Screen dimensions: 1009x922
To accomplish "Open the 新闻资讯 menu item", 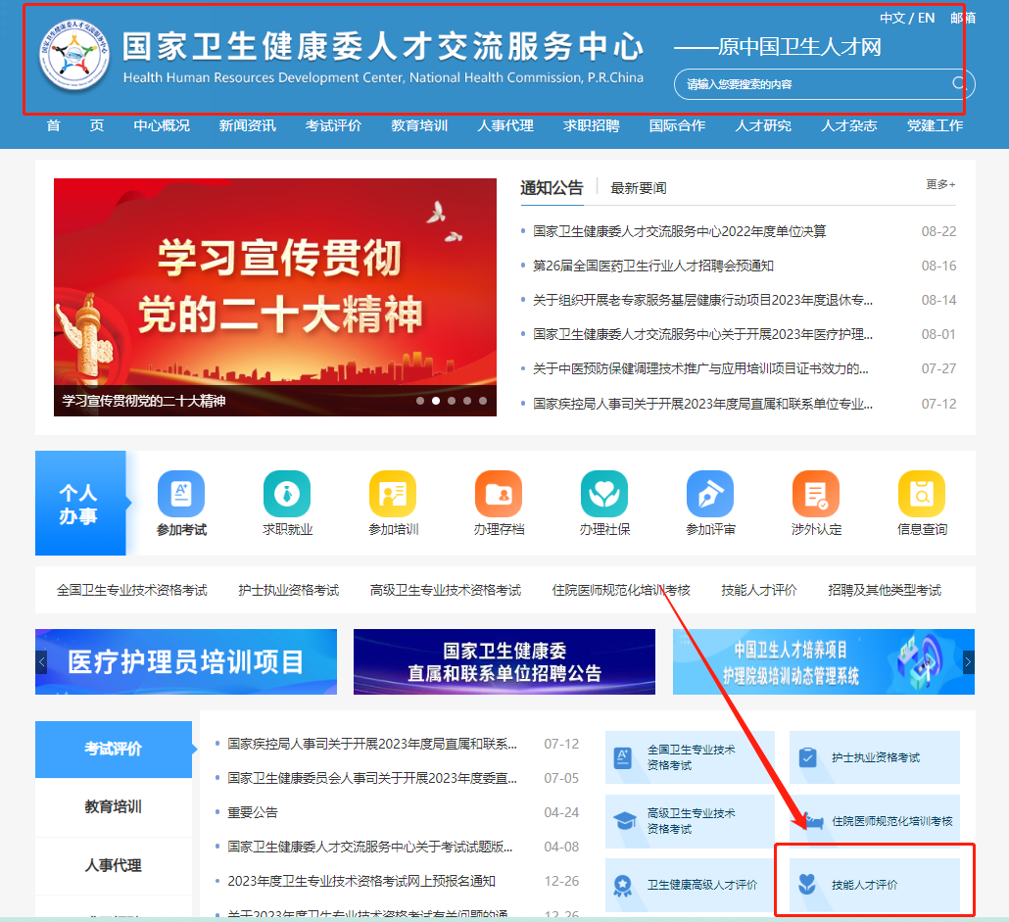I will click(x=246, y=125).
